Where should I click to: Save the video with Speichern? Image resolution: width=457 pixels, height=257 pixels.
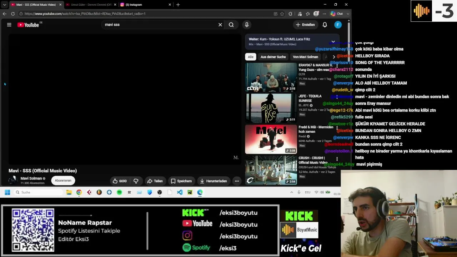(x=181, y=181)
